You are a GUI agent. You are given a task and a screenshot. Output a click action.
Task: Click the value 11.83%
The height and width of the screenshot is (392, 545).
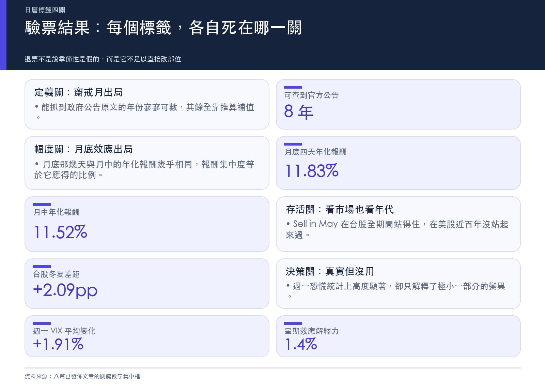[312, 171]
